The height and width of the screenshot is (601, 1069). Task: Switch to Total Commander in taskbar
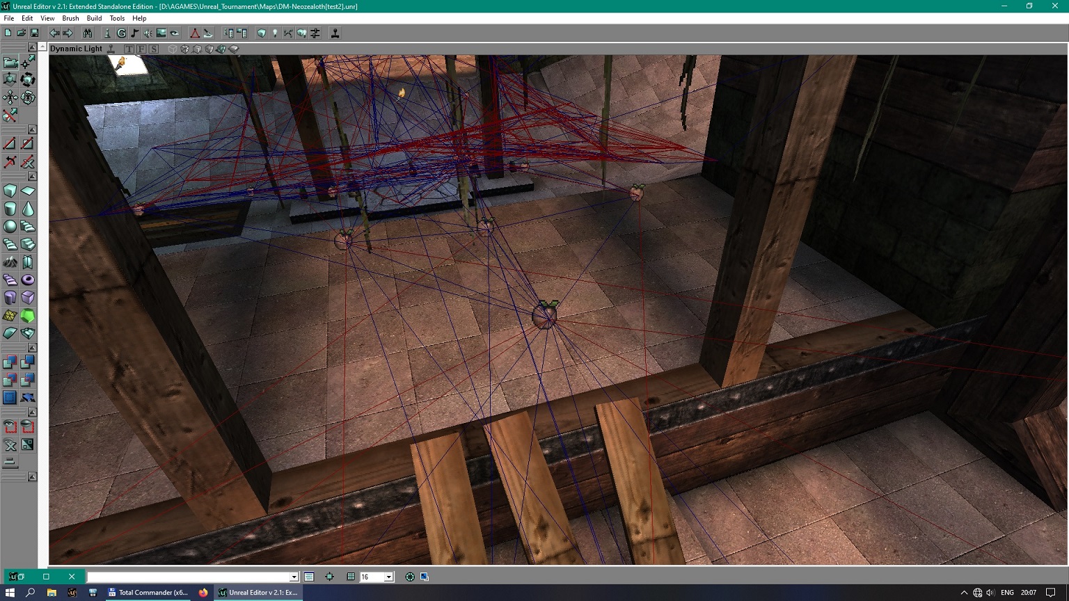click(148, 593)
